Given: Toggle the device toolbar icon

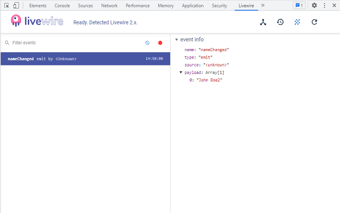Looking at the screenshot, I should pos(16,5).
